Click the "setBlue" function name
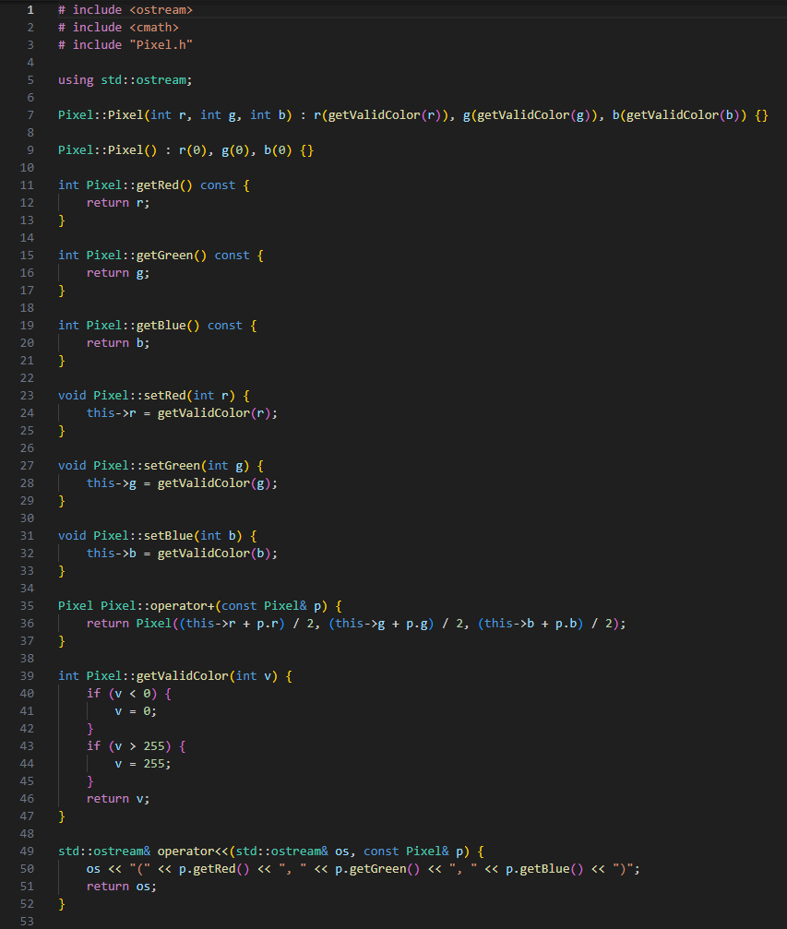The image size is (787, 929). (x=168, y=536)
